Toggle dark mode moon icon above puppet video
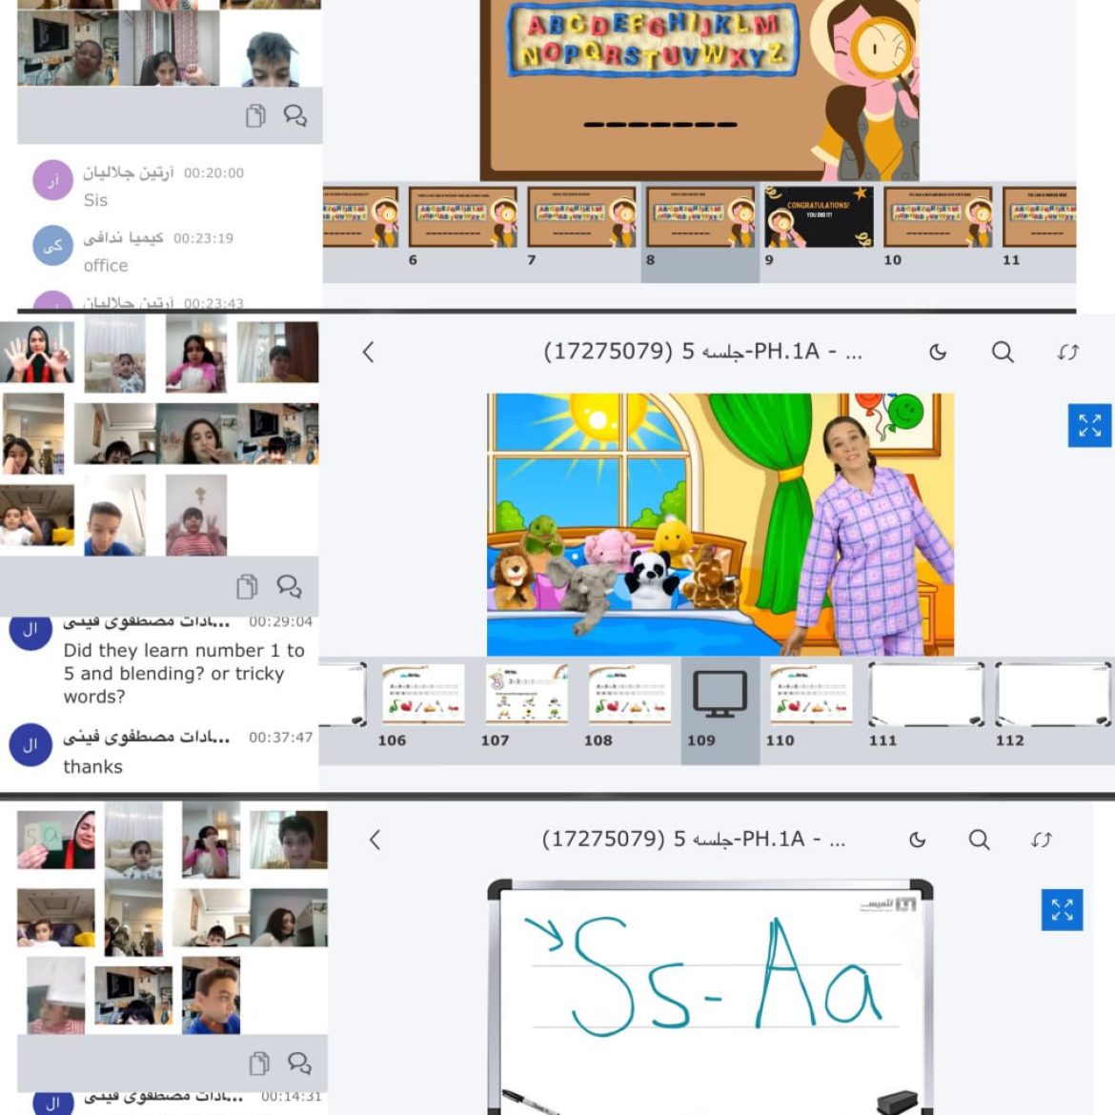The width and height of the screenshot is (1115, 1115). 938,353
